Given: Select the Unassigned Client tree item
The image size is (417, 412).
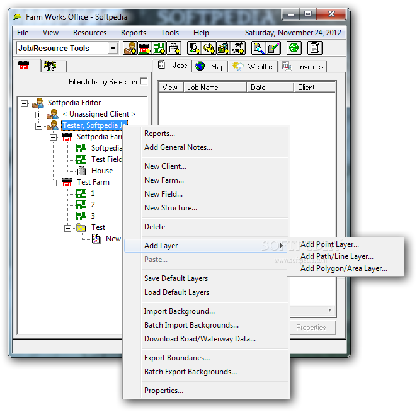Looking at the screenshot, I should [99, 114].
